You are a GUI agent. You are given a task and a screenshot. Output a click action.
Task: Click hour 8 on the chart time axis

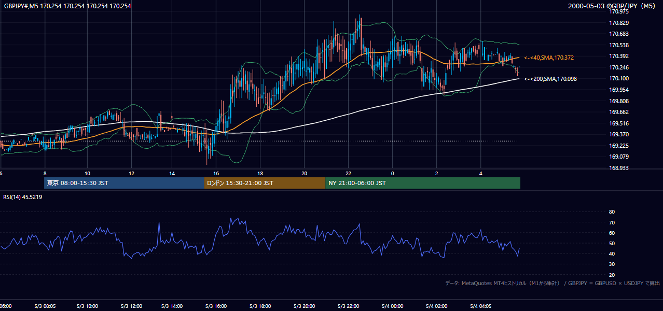45,173
